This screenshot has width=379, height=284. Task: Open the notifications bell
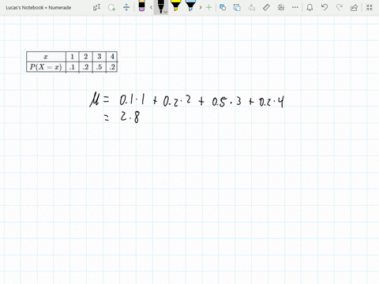pyautogui.click(x=310, y=7)
